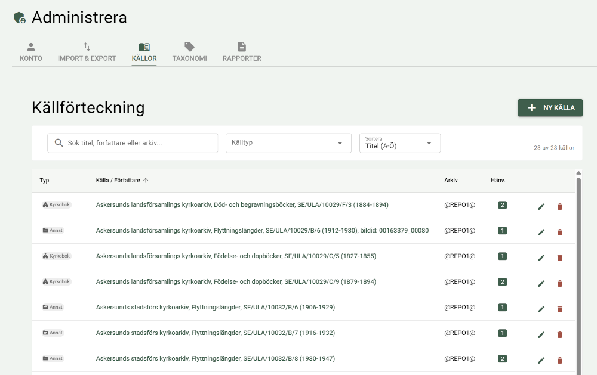Click the table scrollbar up arrow
The height and width of the screenshot is (375, 597).
[578, 173]
